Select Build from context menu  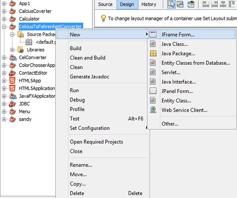(x=102, y=48)
